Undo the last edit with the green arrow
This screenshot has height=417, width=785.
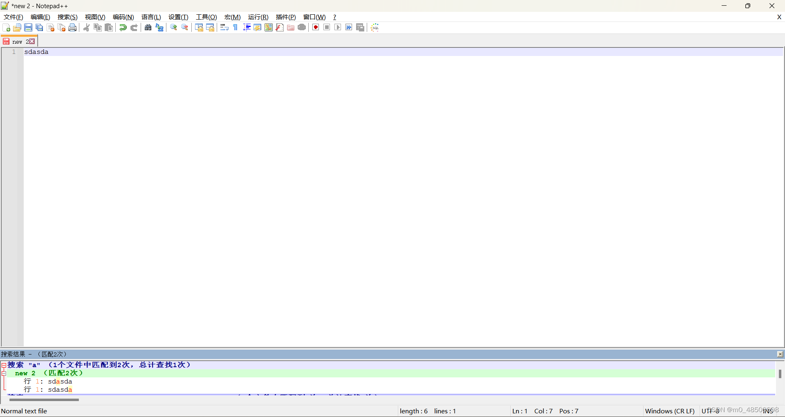[x=123, y=27]
